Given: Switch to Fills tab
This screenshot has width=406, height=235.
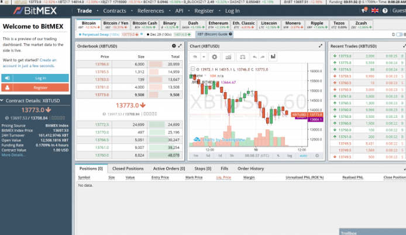Looking at the screenshot, I should click(224, 169).
